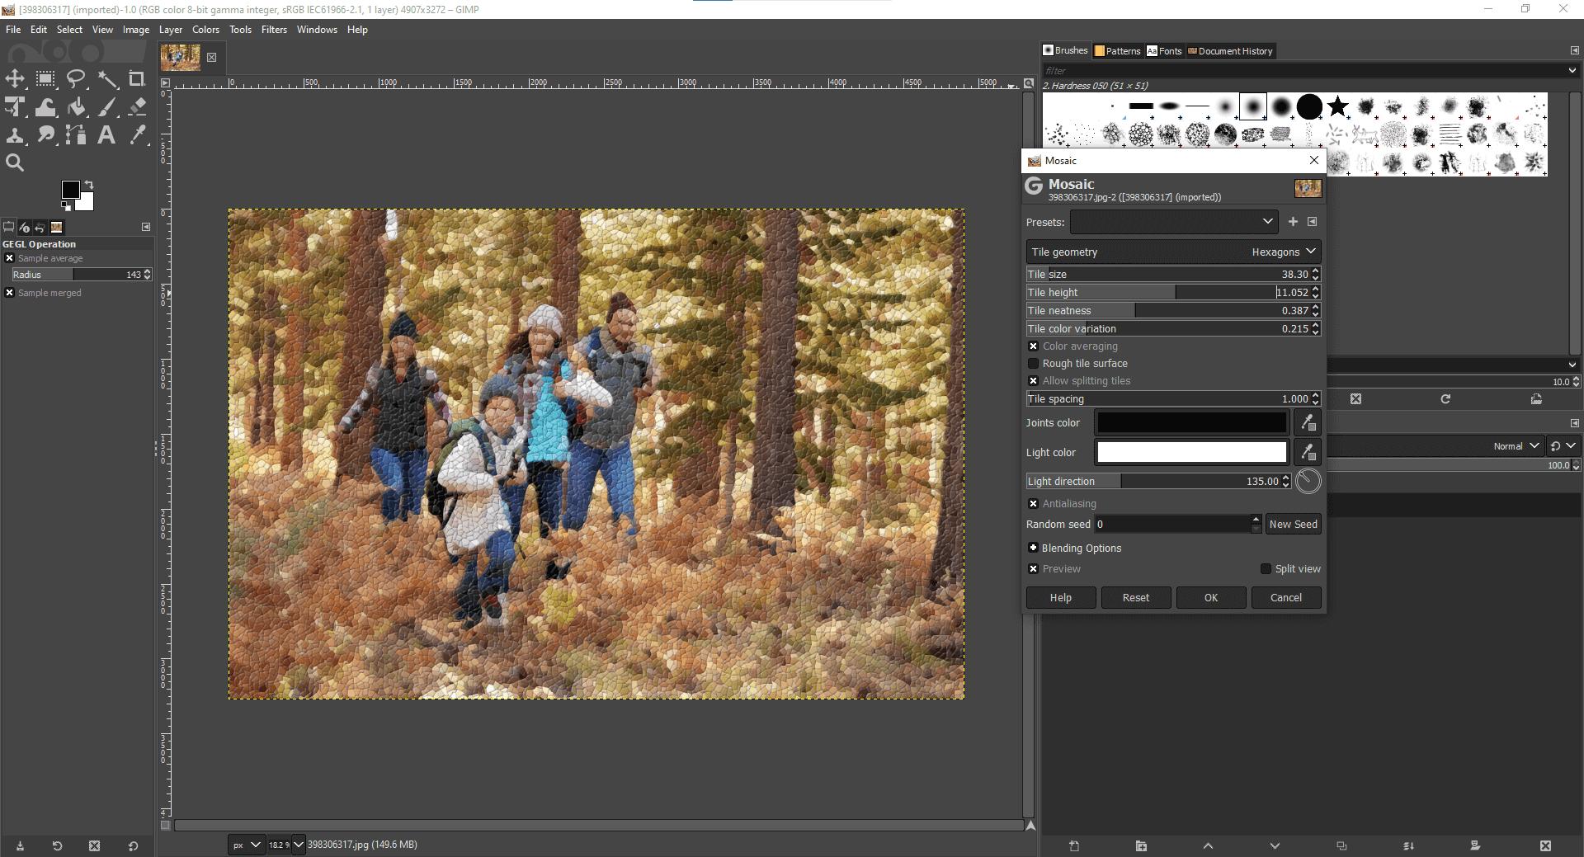Select the Move tool

15,79
